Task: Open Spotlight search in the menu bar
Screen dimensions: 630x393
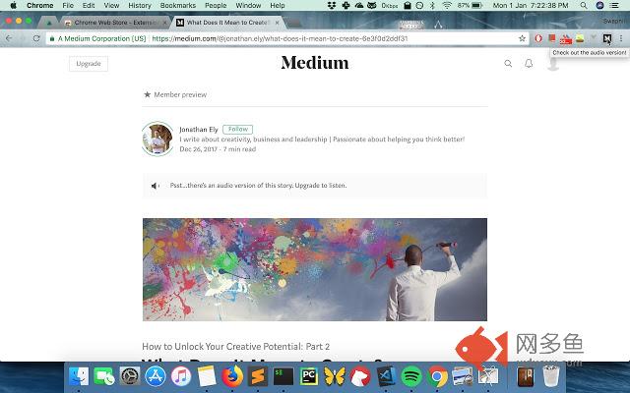Action: click(x=584, y=5)
